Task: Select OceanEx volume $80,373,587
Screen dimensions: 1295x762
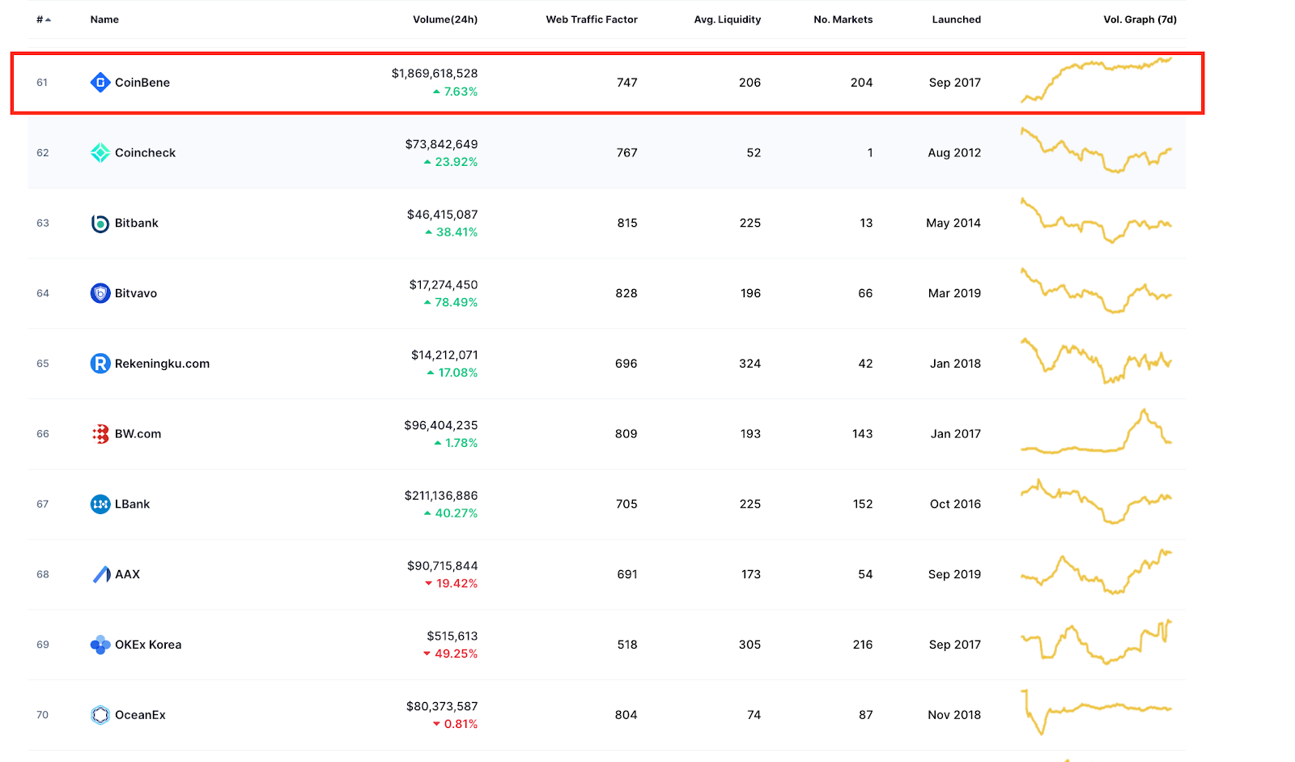Action: point(442,707)
